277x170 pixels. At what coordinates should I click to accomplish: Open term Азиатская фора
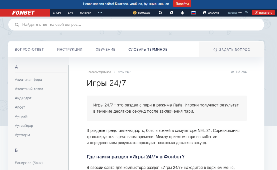pyautogui.click(x=28, y=80)
